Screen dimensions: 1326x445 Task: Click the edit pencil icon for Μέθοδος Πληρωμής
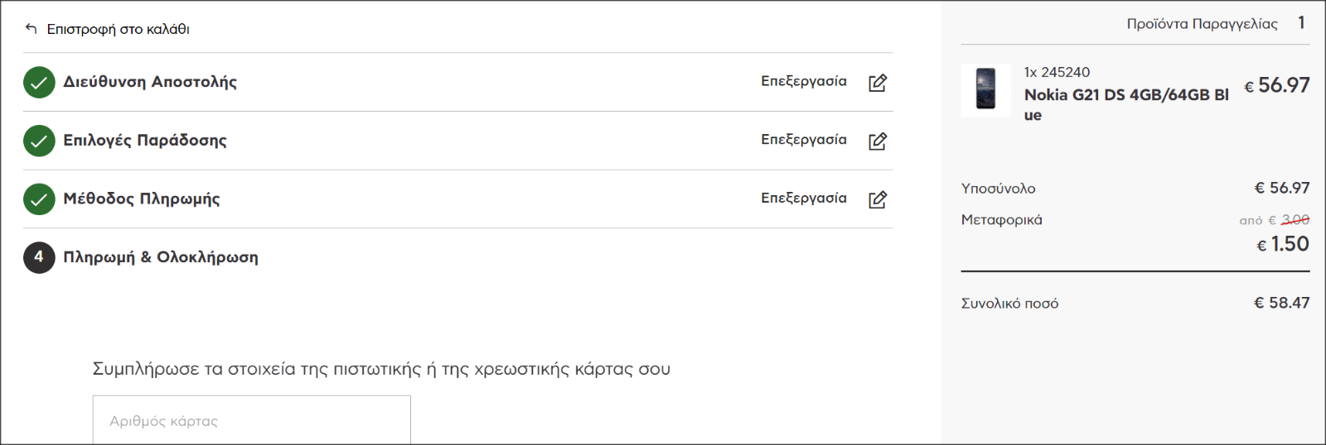pos(878,199)
